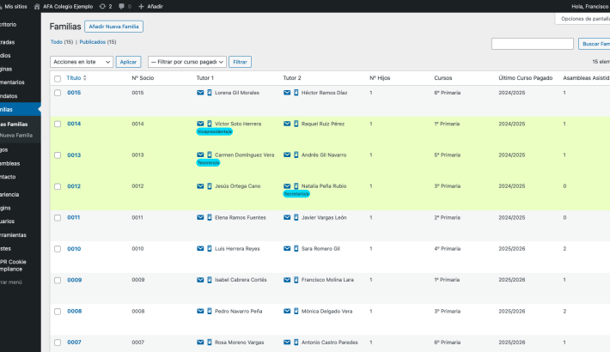This screenshot has width=610, height=352.
Task: Click phone icon next to Carmen Domínguez Vera
Action: coord(209,155)
